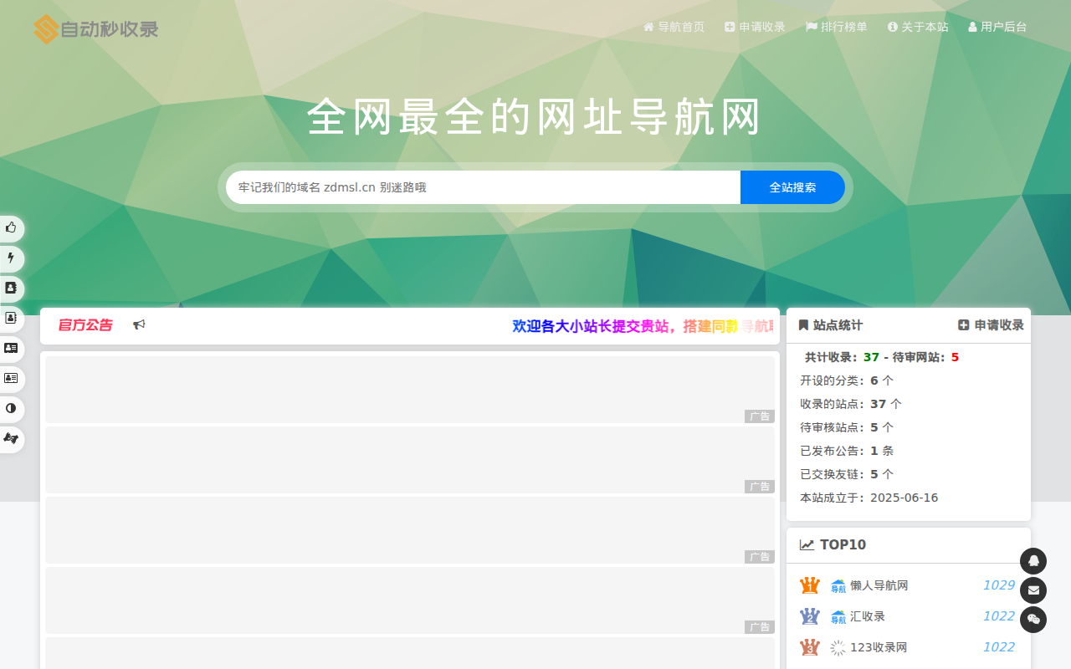
Task: Click the lightning bolt sidebar icon
Action: (x=11, y=258)
